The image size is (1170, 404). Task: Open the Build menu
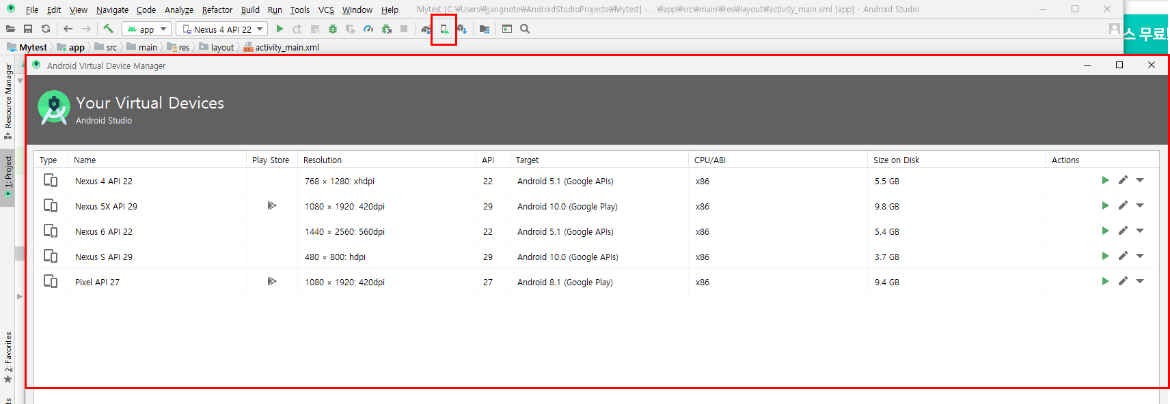[x=250, y=10]
